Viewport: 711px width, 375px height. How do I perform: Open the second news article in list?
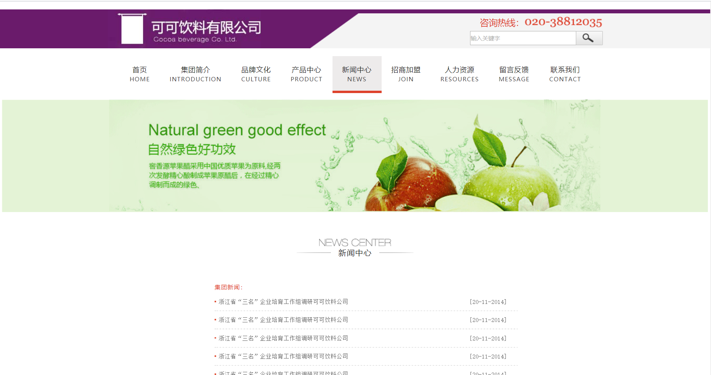pos(283,320)
